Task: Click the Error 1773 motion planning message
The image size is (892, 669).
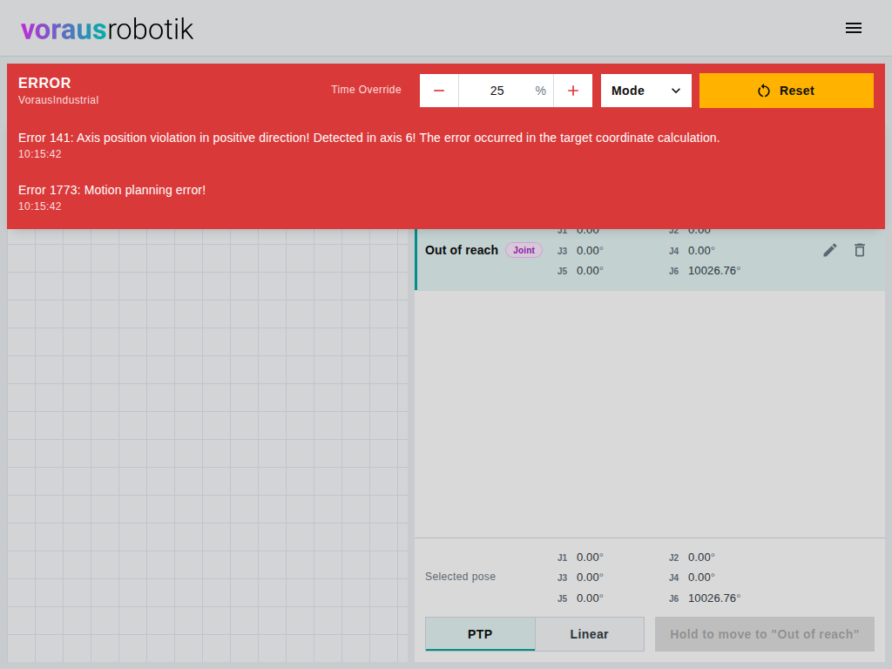Action: pyautogui.click(x=111, y=190)
